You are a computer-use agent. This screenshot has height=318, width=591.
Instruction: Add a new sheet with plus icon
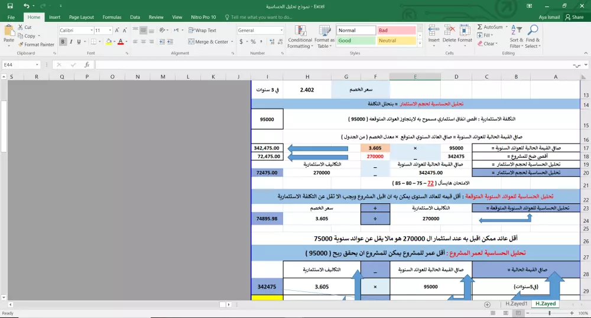pyautogui.click(x=487, y=304)
